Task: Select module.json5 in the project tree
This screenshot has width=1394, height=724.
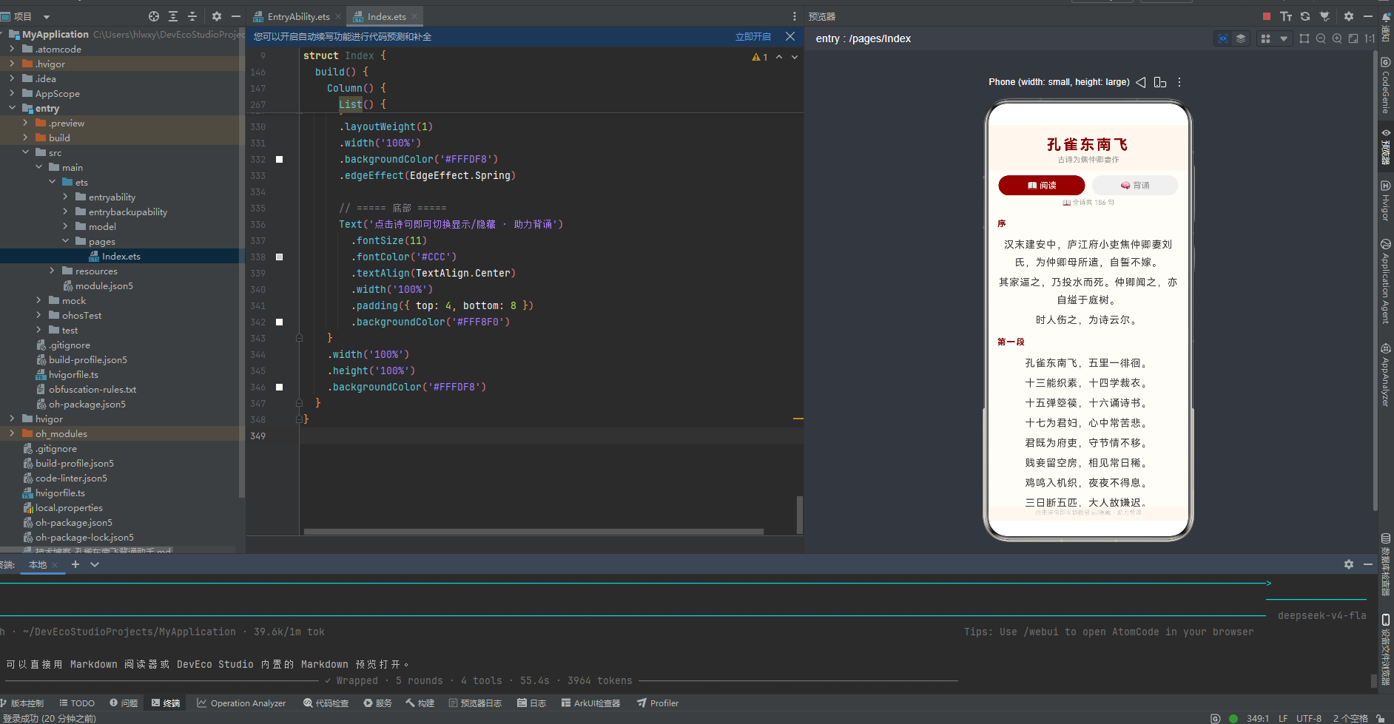Action: click(x=104, y=285)
